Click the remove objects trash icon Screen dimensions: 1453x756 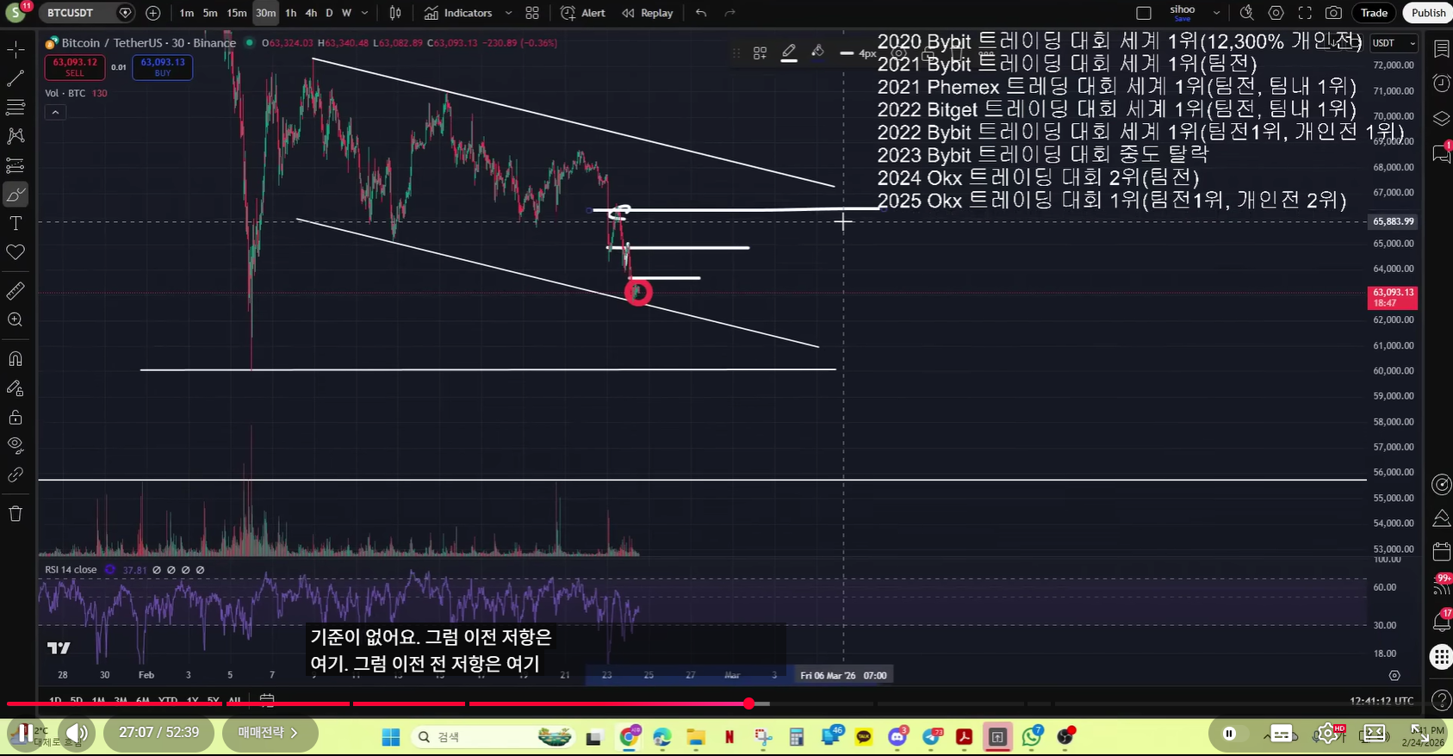(16, 514)
